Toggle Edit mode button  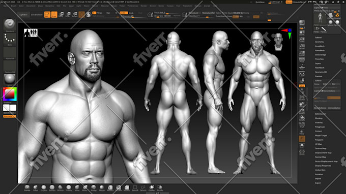47,15
